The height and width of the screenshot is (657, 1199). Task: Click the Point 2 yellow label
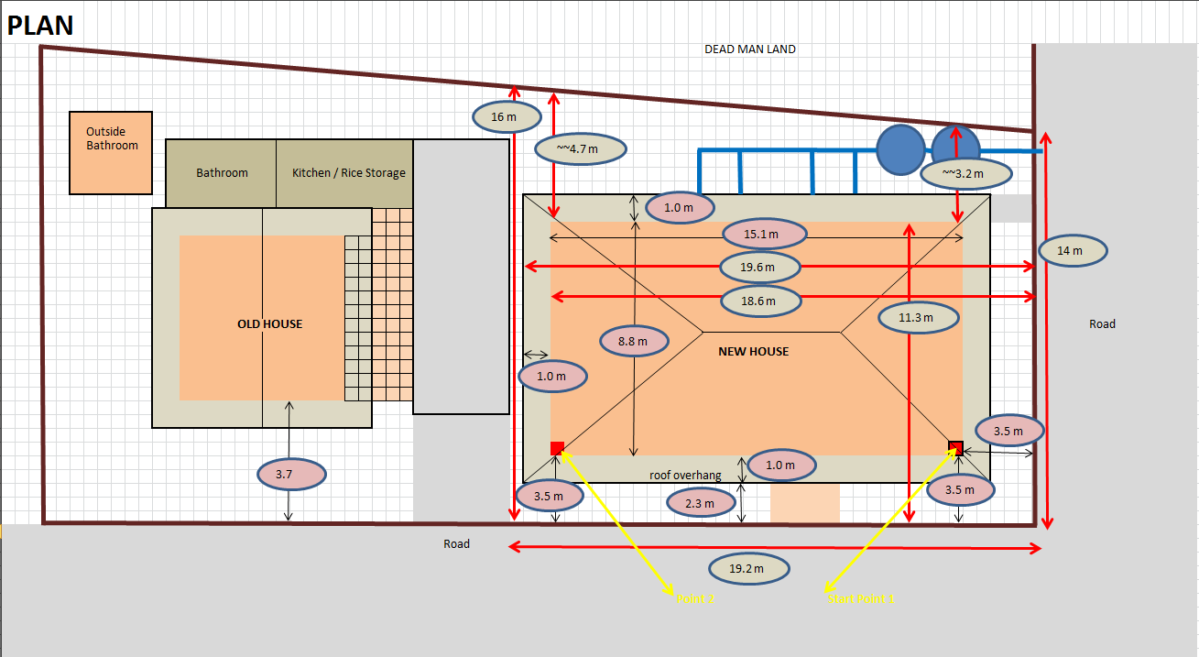[694, 598]
